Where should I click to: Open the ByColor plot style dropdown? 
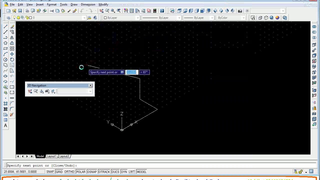[x=243, y=18]
